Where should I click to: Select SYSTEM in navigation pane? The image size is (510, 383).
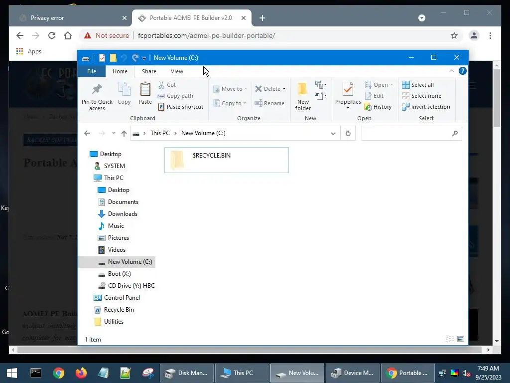[x=110, y=166]
